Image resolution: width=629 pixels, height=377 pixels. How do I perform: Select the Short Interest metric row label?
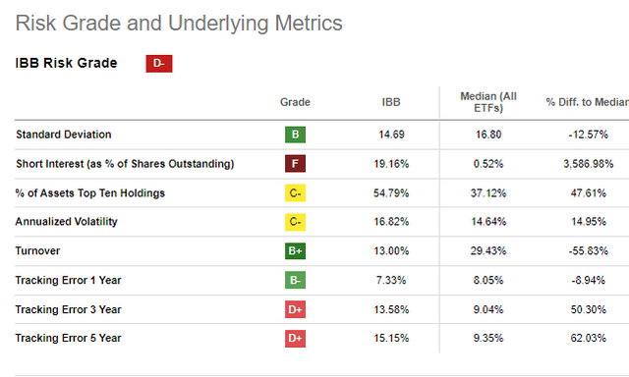pos(125,164)
